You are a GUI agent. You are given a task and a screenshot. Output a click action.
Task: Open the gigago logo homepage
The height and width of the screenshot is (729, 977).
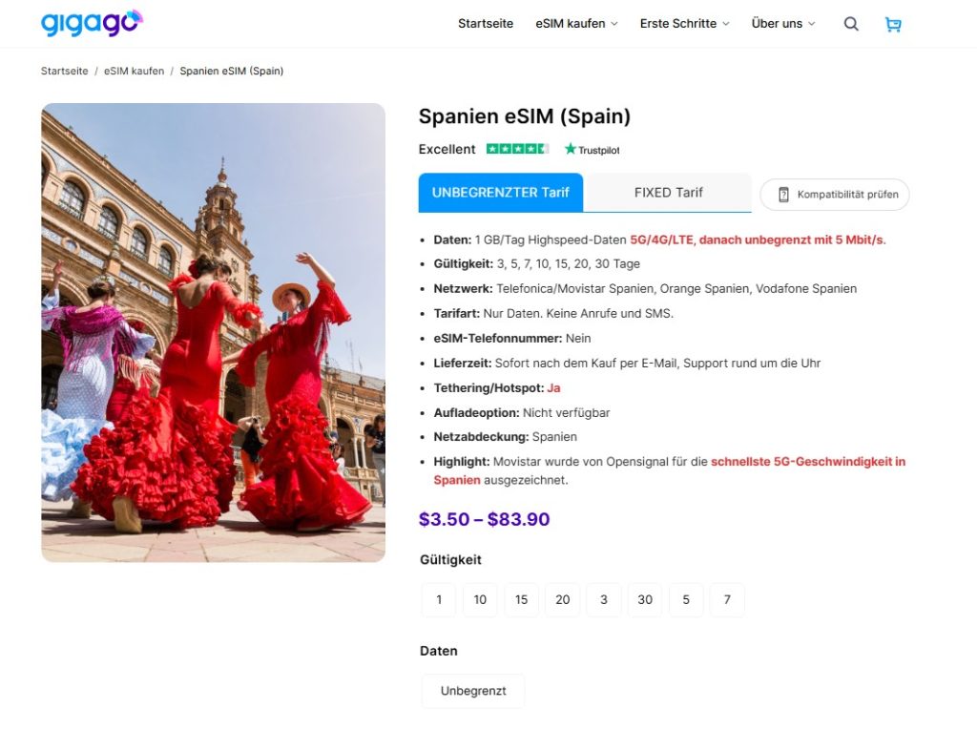(x=92, y=23)
